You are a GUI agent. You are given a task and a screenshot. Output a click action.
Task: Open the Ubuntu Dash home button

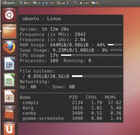tap(9, 15)
